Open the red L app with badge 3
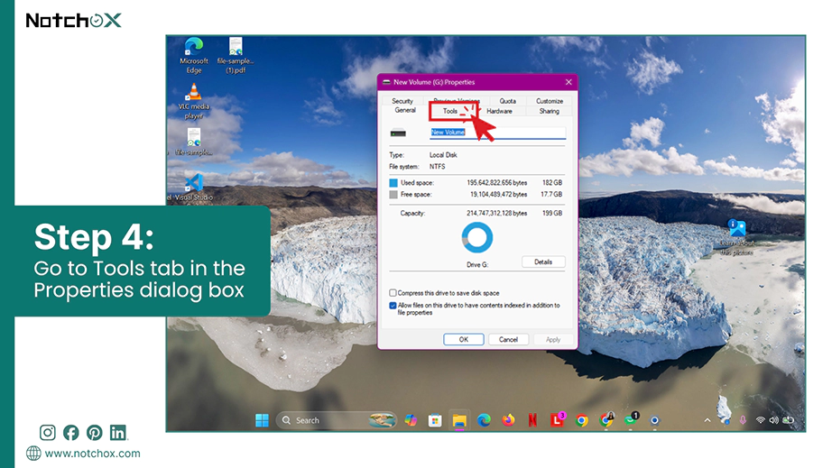Screen dimensions: 832x468 [557, 420]
